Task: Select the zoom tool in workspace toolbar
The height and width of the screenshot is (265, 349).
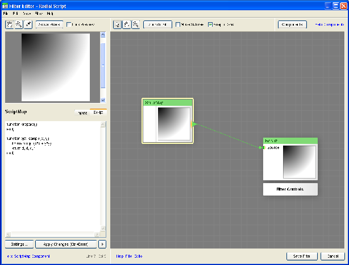Action: (135, 24)
